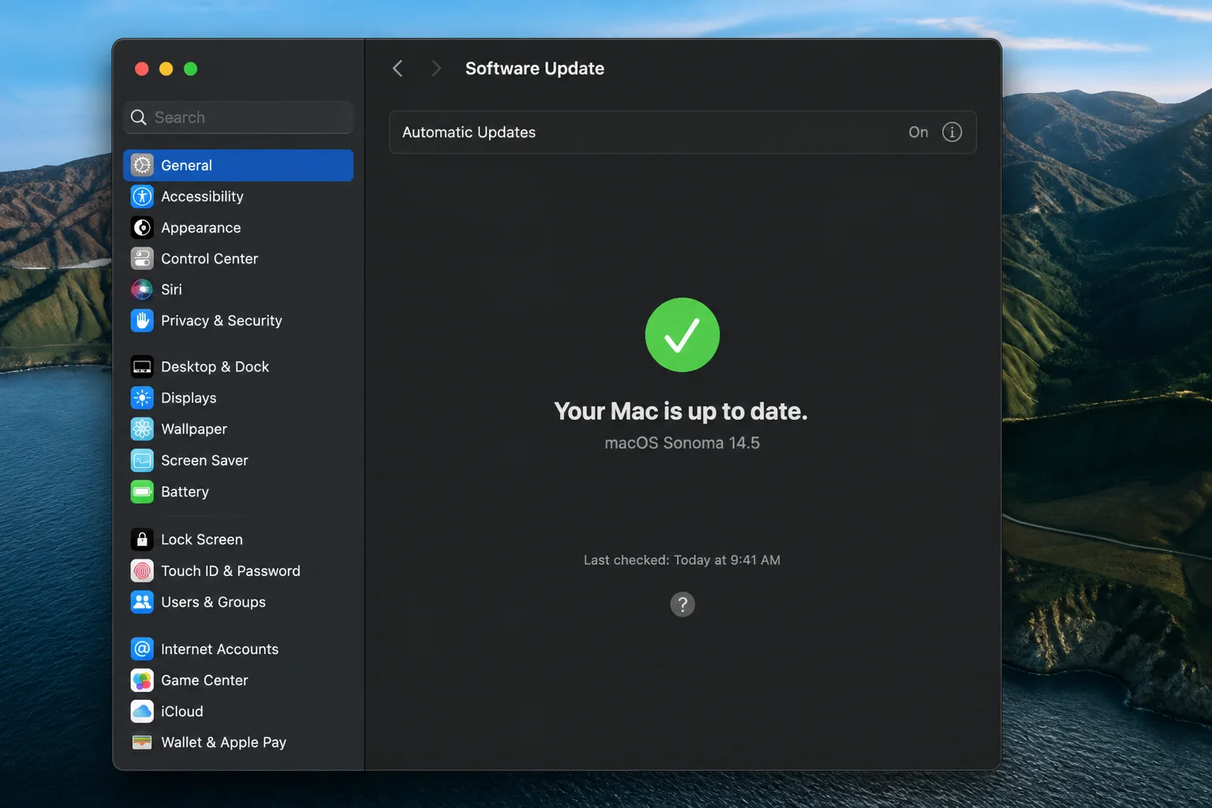
Task: Select the Battery label
Action: (x=185, y=492)
